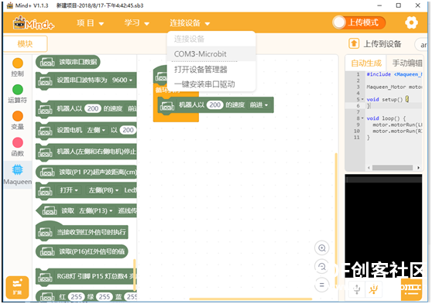This screenshot has height=304, width=432.
Task: Switch to the 手动编辑 code tab
Action: point(407,63)
